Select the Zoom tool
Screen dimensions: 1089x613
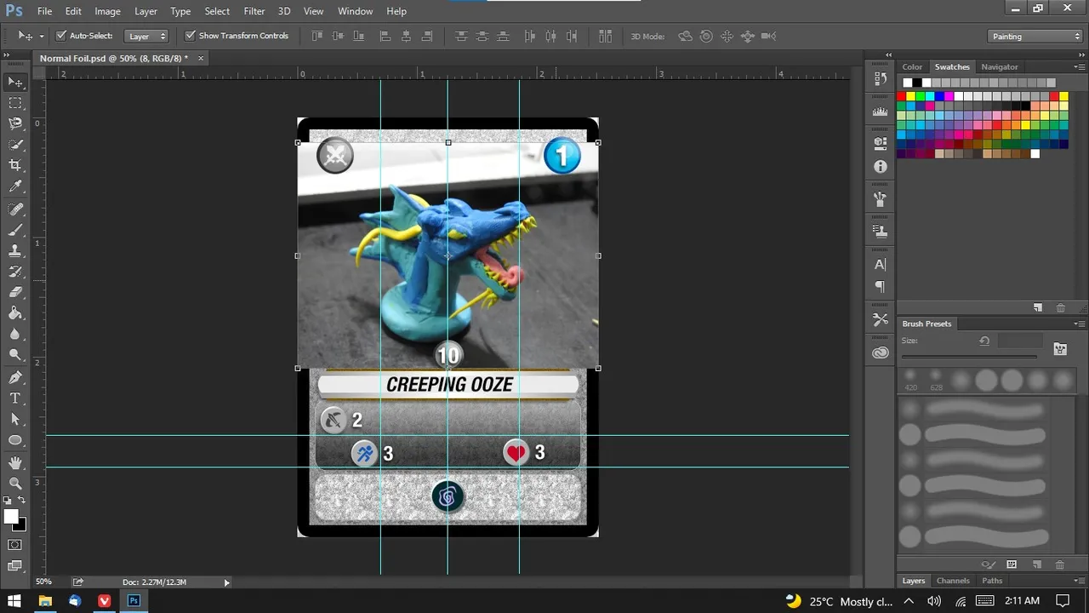[15, 483]
